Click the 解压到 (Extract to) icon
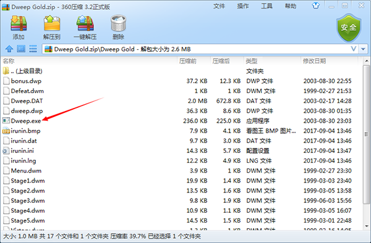The width and height of the screenshot is (371, 243). [x=52, y=23]
